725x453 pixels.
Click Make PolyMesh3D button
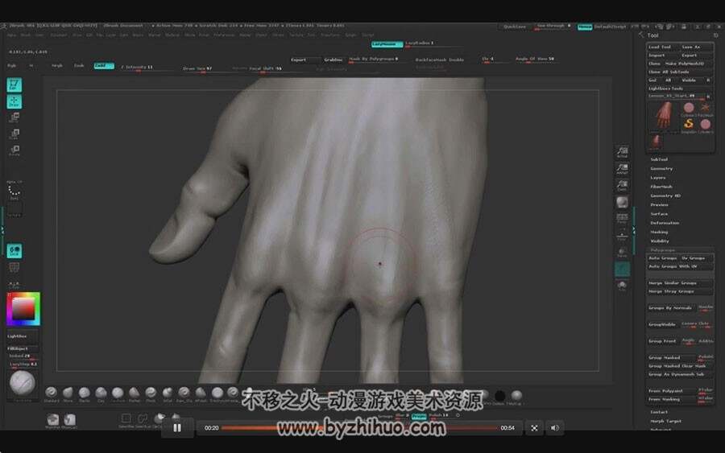point(688,64)
